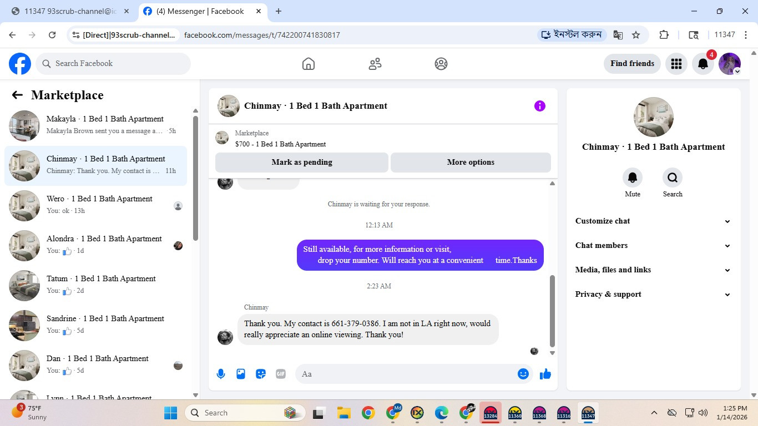The width and height of the screenshot is (758, 426).
Task: Expand Media, files and links section
Action: (653, 270)
